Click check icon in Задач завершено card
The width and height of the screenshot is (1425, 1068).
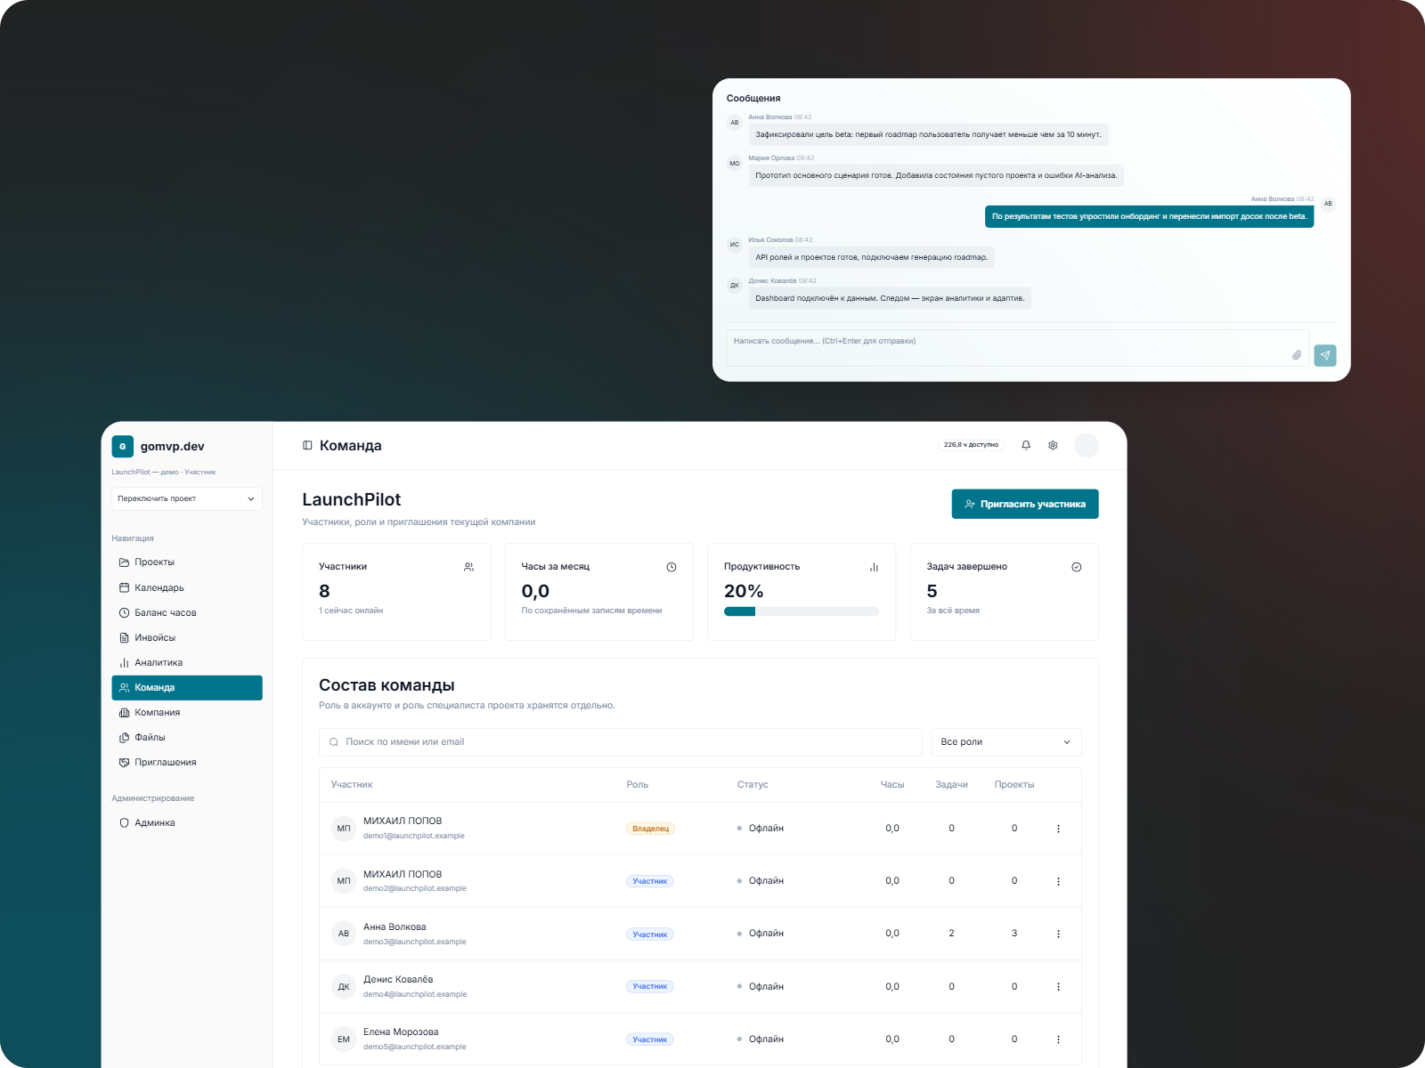tap(1076, 567)
